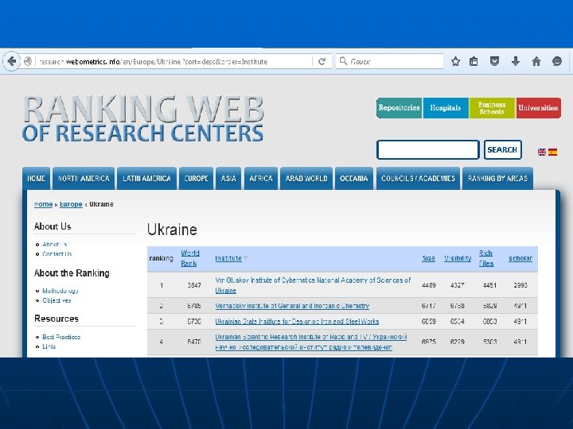Reload the page with the refresh icon
Screen dimensions: 573x429
point(322,61)
